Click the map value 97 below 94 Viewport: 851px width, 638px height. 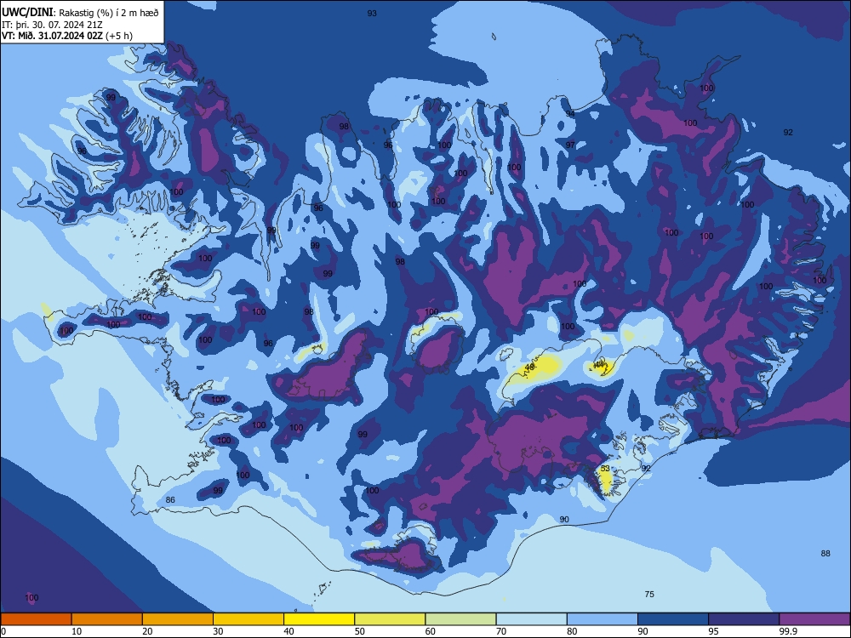(570, 145)
